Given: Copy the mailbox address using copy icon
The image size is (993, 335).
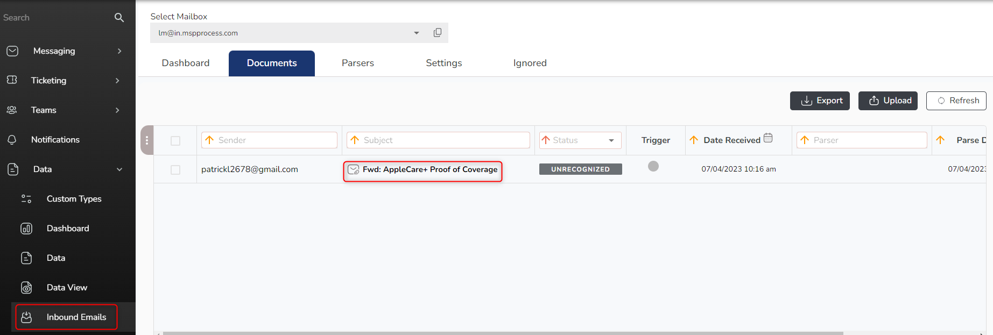Looking at the screenshot, I should pyautogui.click(x=437, y=33).
